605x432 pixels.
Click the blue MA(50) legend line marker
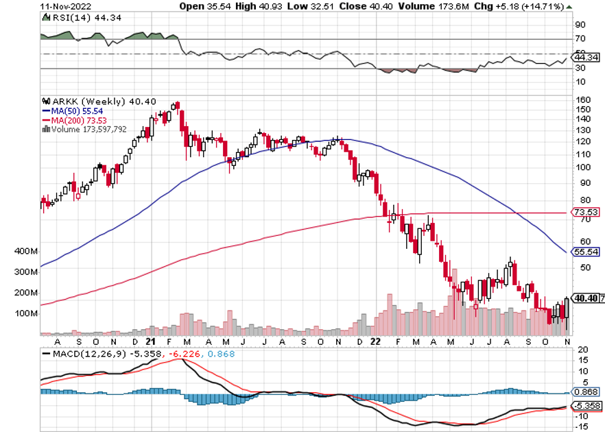tap(45, 110)
